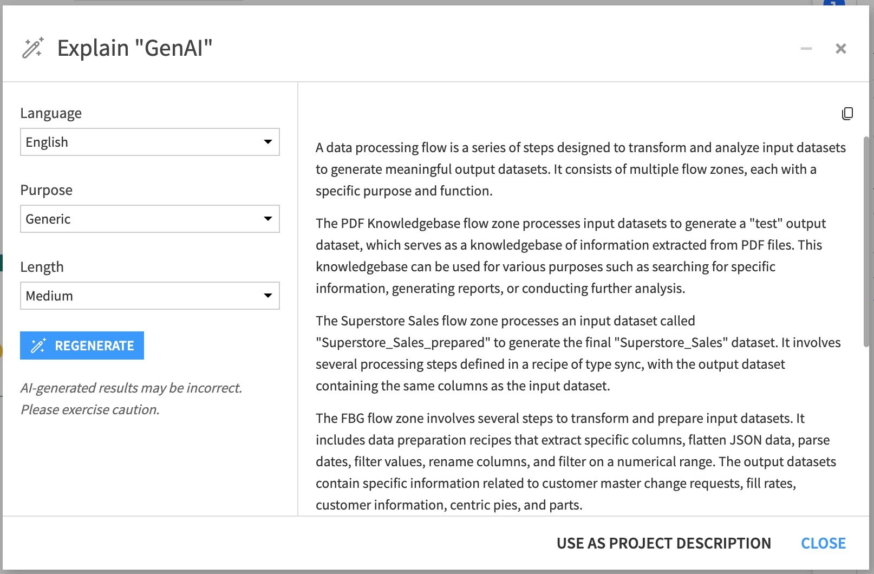Click the opening data processing flow paragraph

click(x=579, y=169)
